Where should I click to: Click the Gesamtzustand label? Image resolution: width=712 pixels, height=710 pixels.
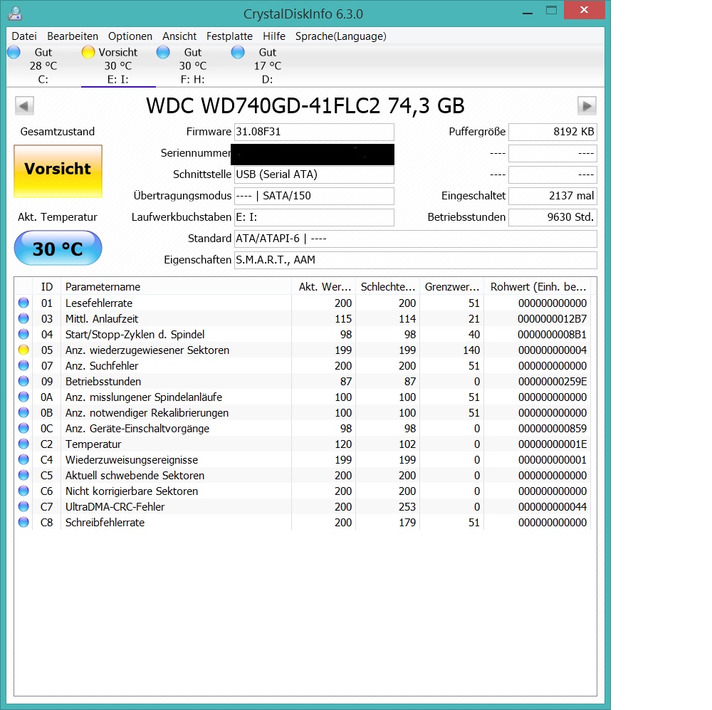pyautogui.click(x=58, y=132)
